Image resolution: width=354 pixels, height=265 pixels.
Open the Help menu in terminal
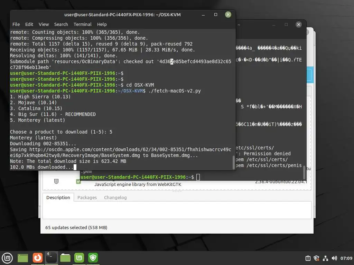(x=102, y=24)
